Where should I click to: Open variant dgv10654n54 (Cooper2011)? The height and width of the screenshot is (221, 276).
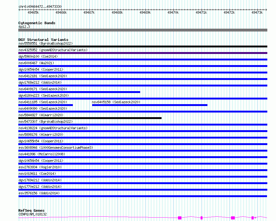[41, 69]
